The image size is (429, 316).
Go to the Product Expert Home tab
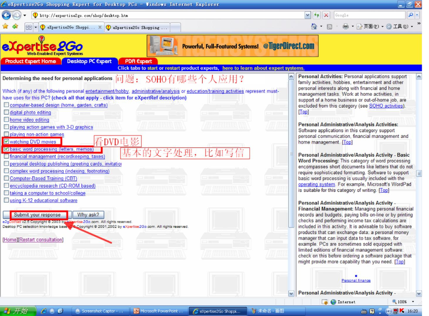[30, 61]
